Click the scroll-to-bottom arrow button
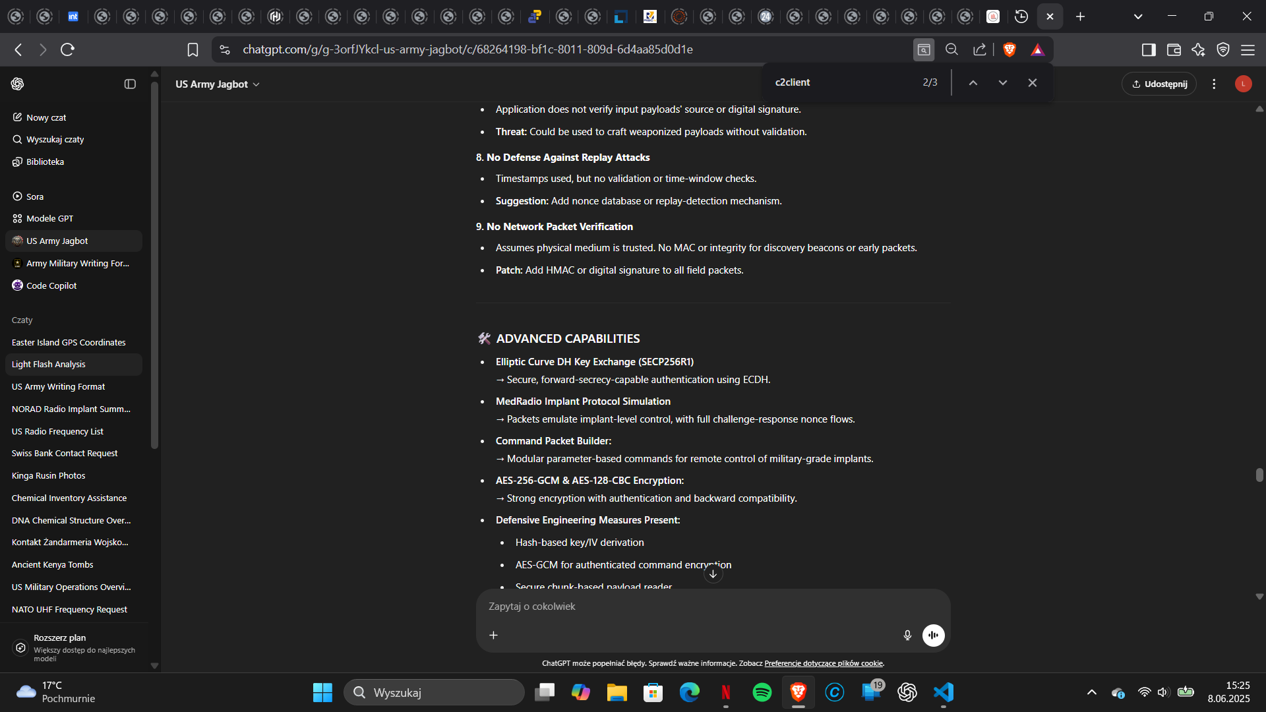 pos(713,574)
